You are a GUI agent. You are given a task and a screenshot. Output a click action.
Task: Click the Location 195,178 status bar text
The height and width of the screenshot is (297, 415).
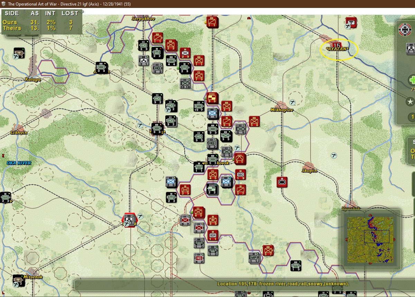coord(283,284)
